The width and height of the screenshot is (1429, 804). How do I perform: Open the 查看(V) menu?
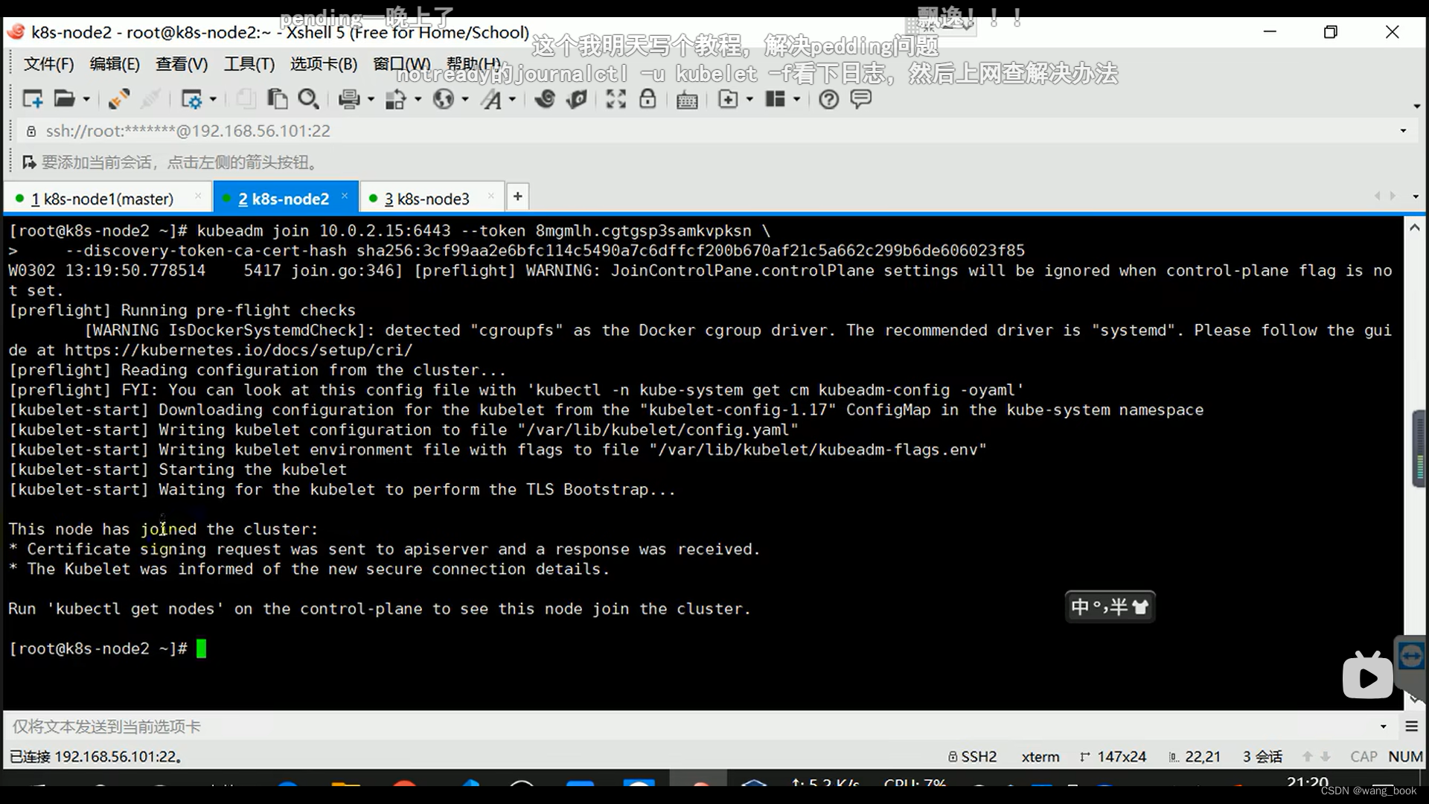(182, 64)
